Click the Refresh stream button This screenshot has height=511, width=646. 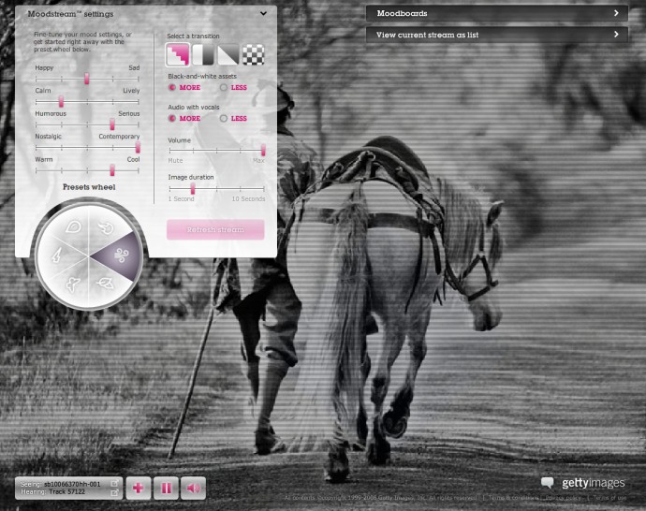coord(215,229)
